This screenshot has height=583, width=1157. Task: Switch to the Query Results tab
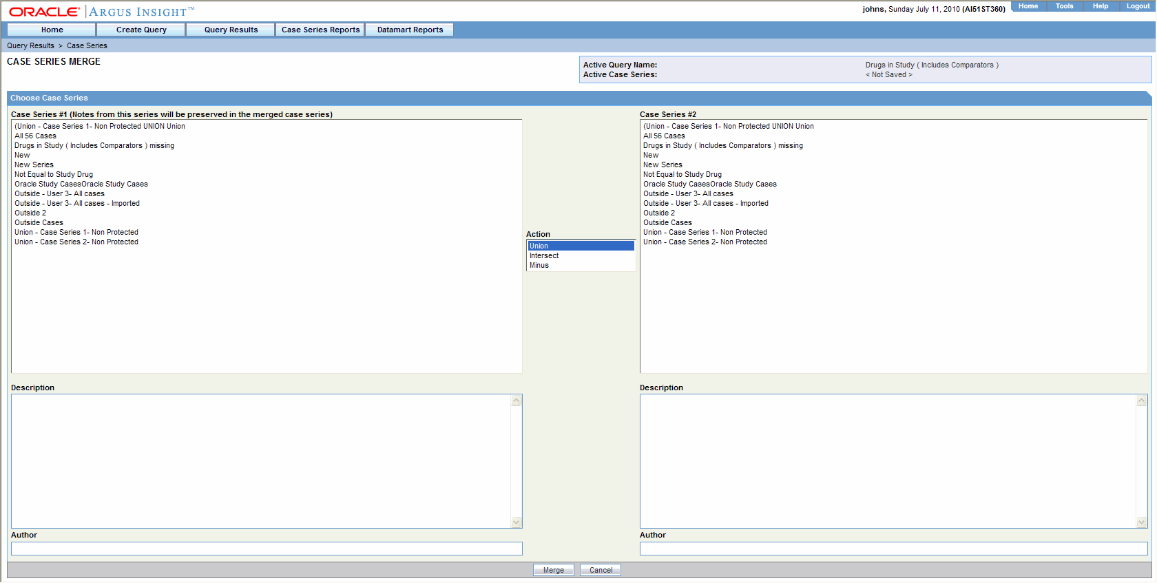pyautogui.click(x=231, y=30)
